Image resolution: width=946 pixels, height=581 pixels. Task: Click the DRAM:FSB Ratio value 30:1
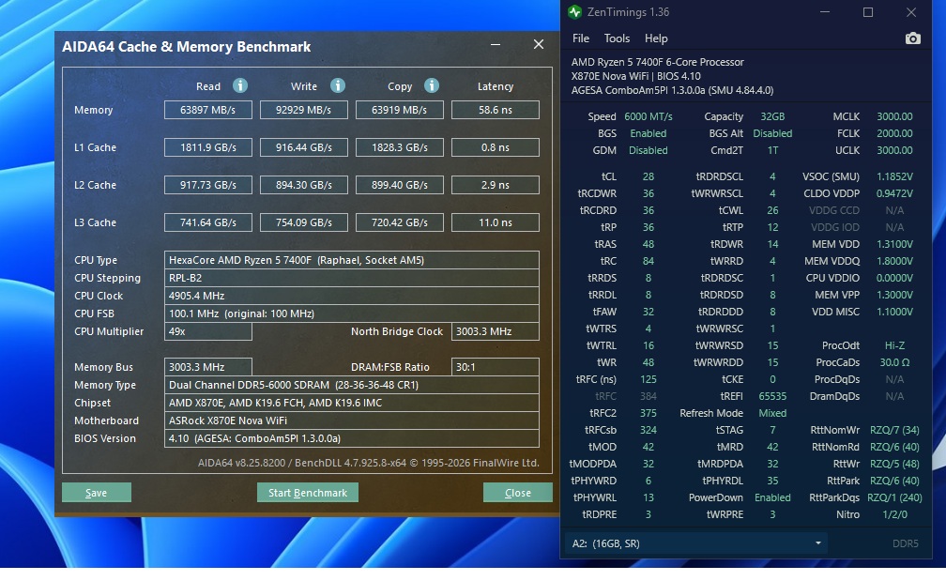tap(496, 367)
